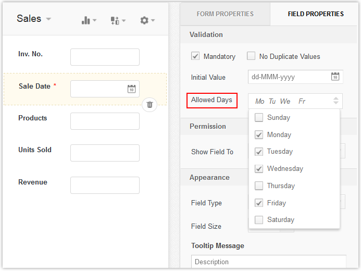The width and height of the screenshot is (361, 271).
Task: Open calendar icon in Initial Value field
Action: coord(335,77)
